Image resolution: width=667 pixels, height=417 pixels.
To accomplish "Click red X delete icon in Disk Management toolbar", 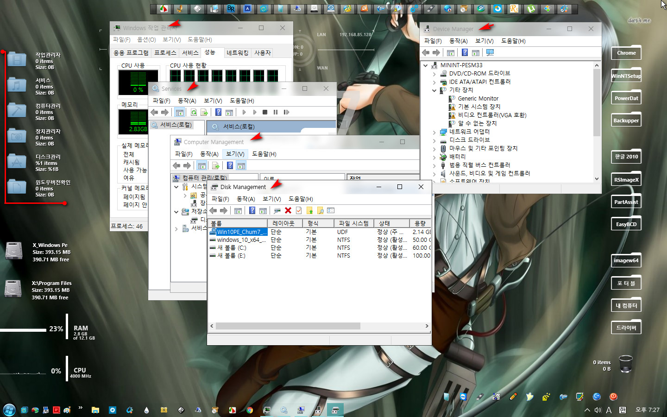I will coord(288,210).
